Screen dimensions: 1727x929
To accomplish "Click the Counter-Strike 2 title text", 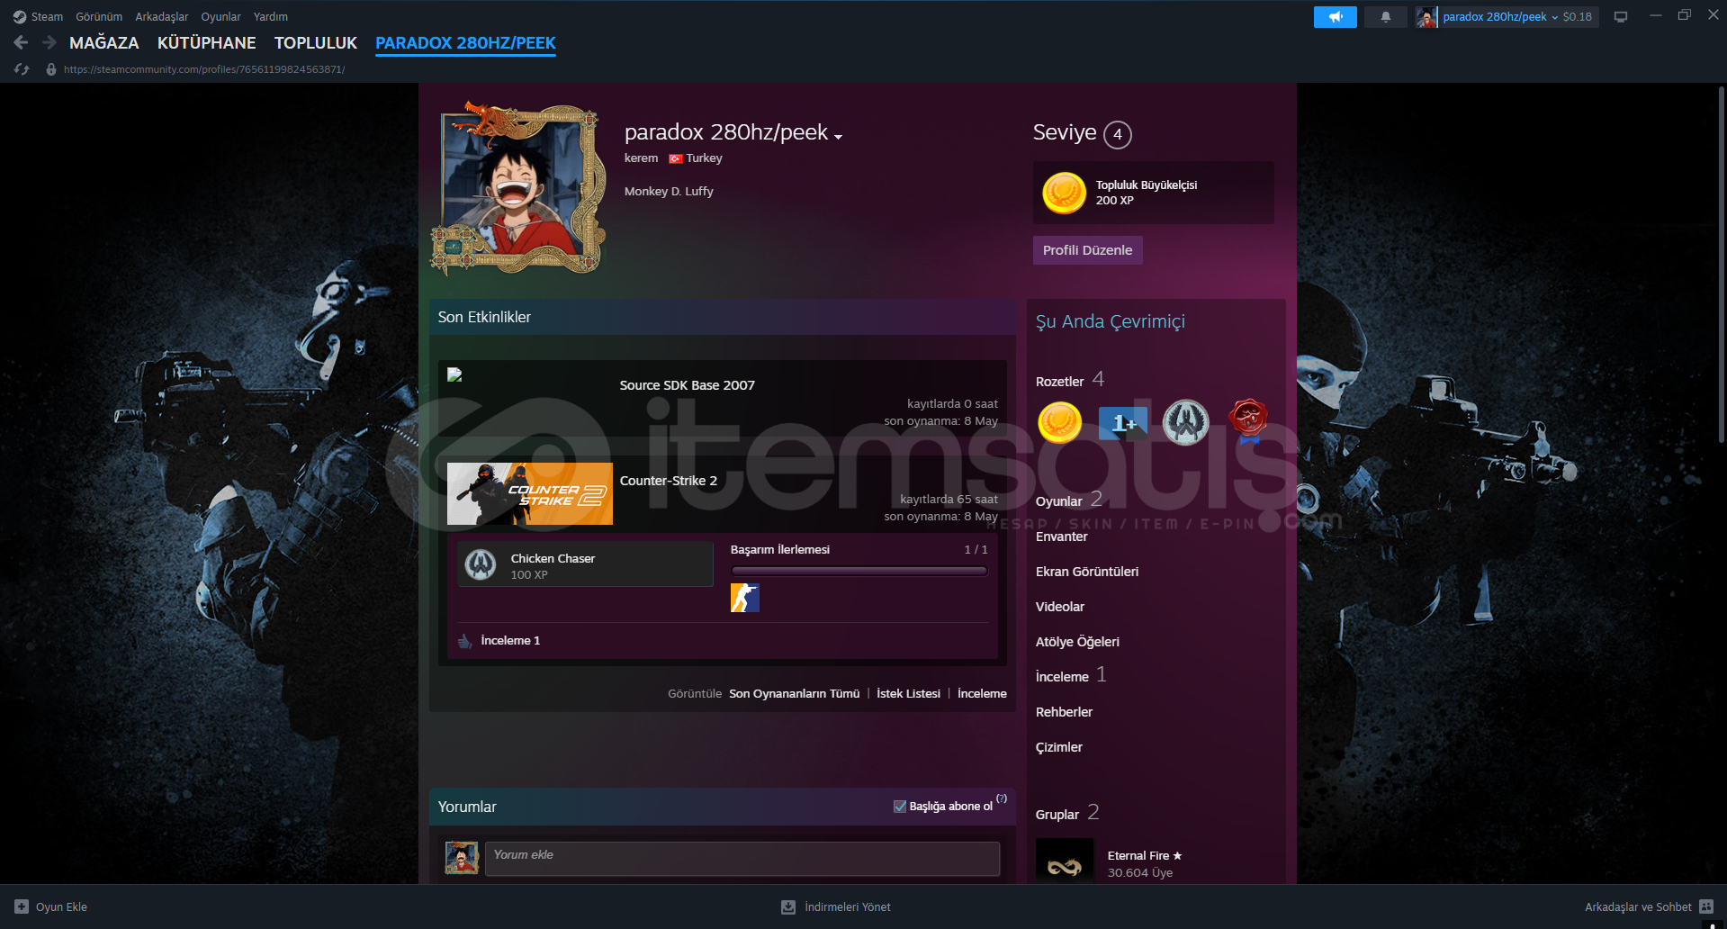I will pos(668,481).
